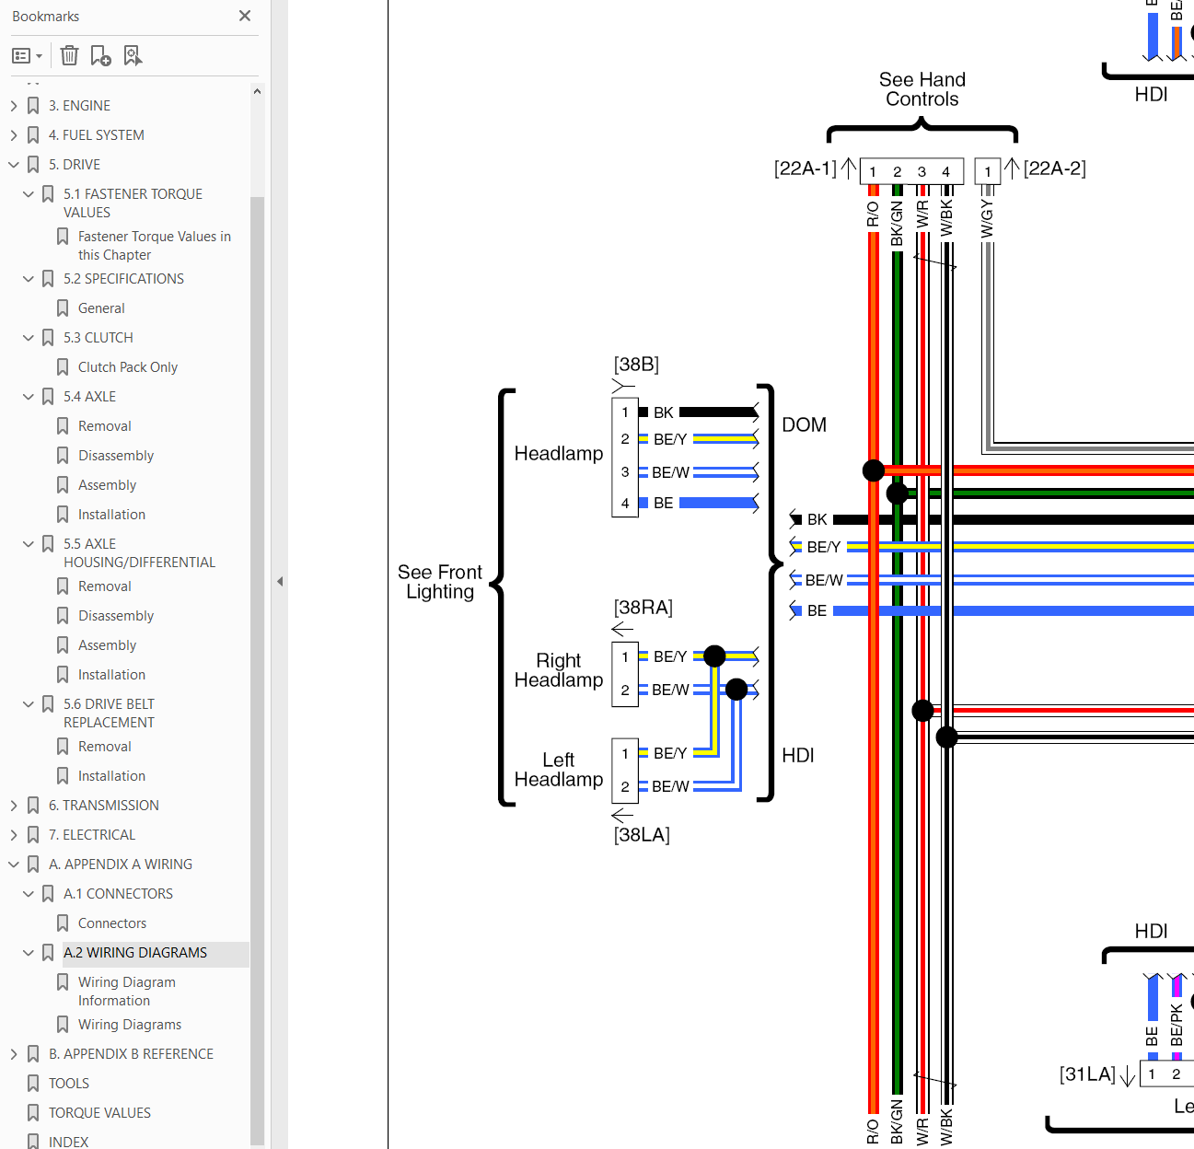Collapse the navigation pane arrow
Viewport: 1194px width, 1149px height.
tap(280, 581)
